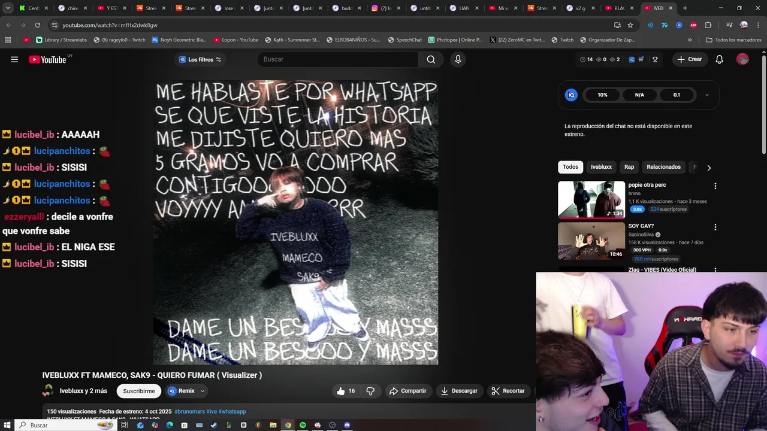The height and width of the screenshot is (431, 767).
Task: Select the 'Ivebluxx' chip
Action: [x=601, y=167]
